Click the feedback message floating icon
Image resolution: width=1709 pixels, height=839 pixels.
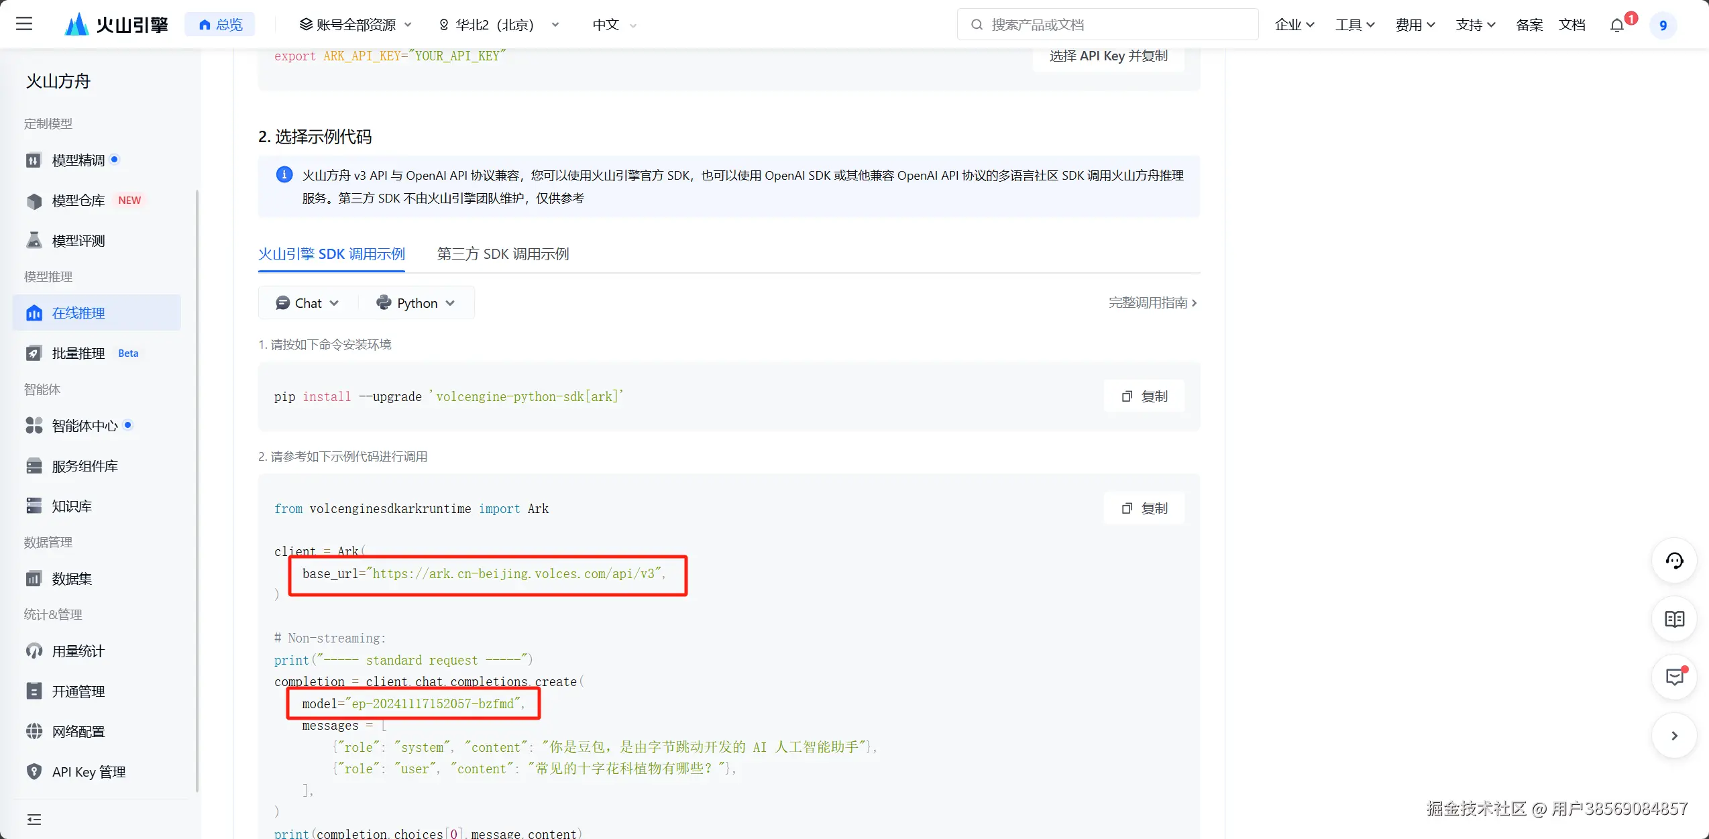[1674, 677]
